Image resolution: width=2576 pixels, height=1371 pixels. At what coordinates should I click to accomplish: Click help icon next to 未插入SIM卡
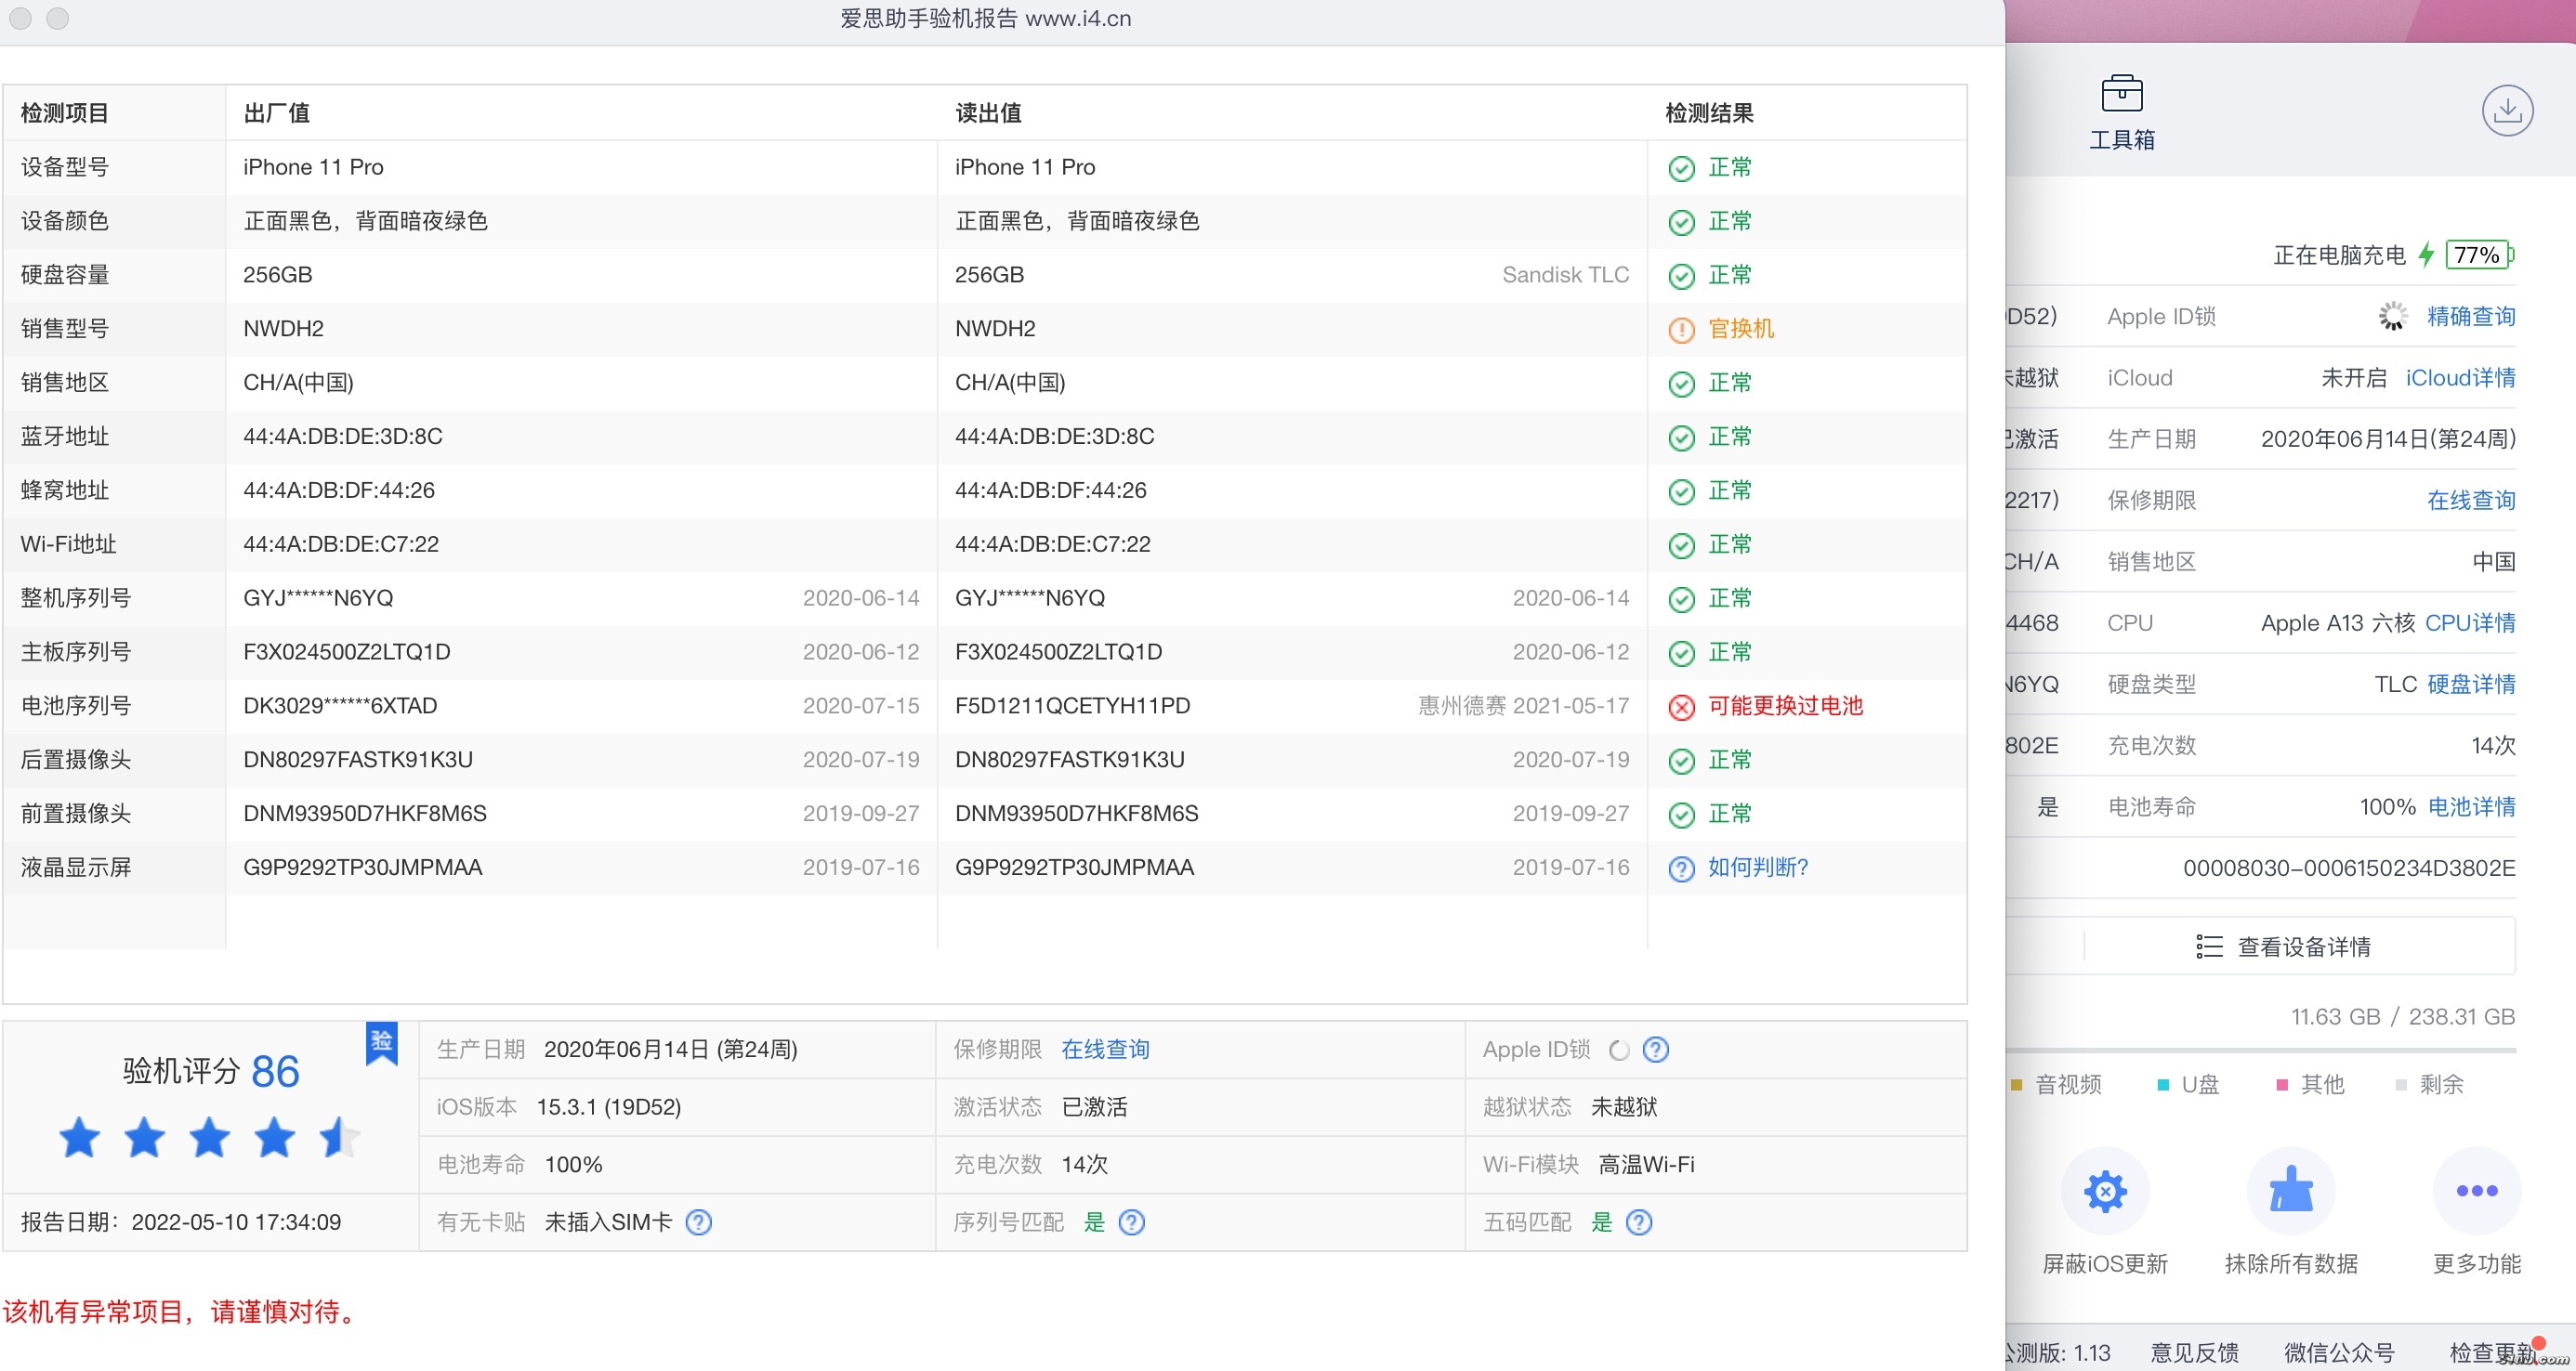click(x=698, y=1222)
